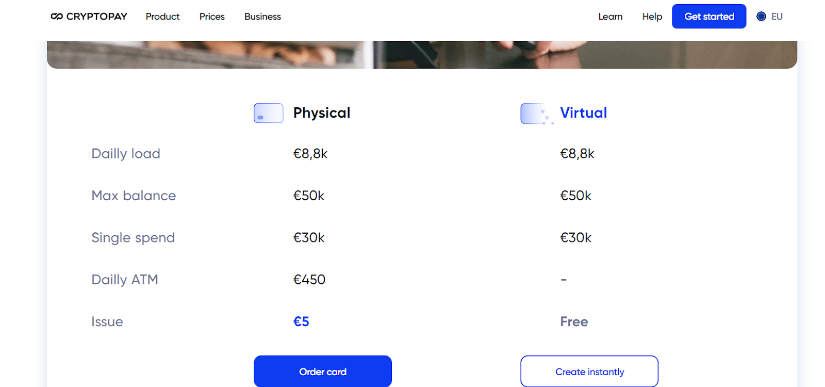This screenshot has width=825, height=387.
Task: Click the Order card button
Action: 323,372
